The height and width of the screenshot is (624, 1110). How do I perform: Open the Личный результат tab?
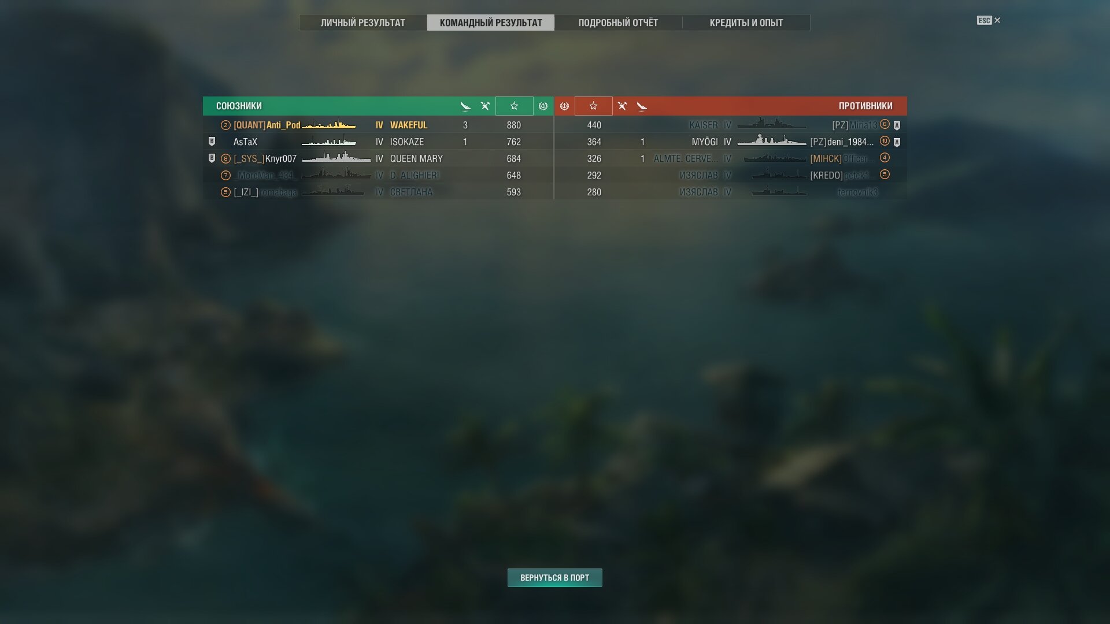click(363, 23)
